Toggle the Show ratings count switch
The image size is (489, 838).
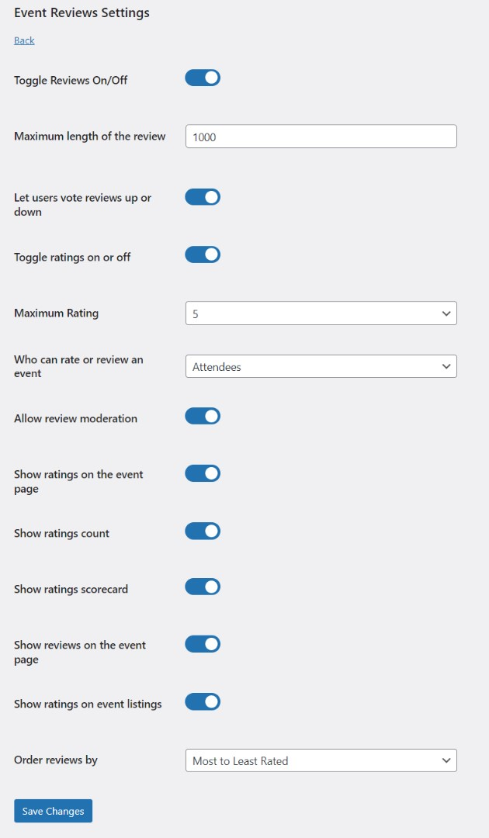click(x=203, y=531)
